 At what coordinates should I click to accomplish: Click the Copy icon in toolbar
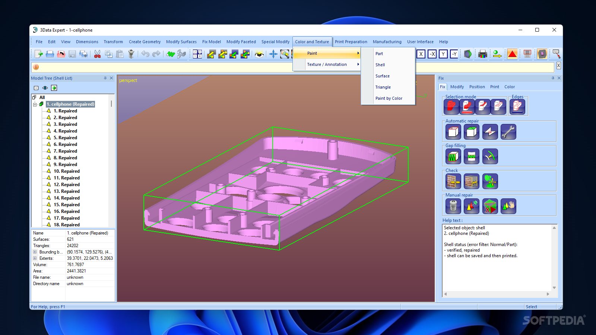(x=109, y=54)
